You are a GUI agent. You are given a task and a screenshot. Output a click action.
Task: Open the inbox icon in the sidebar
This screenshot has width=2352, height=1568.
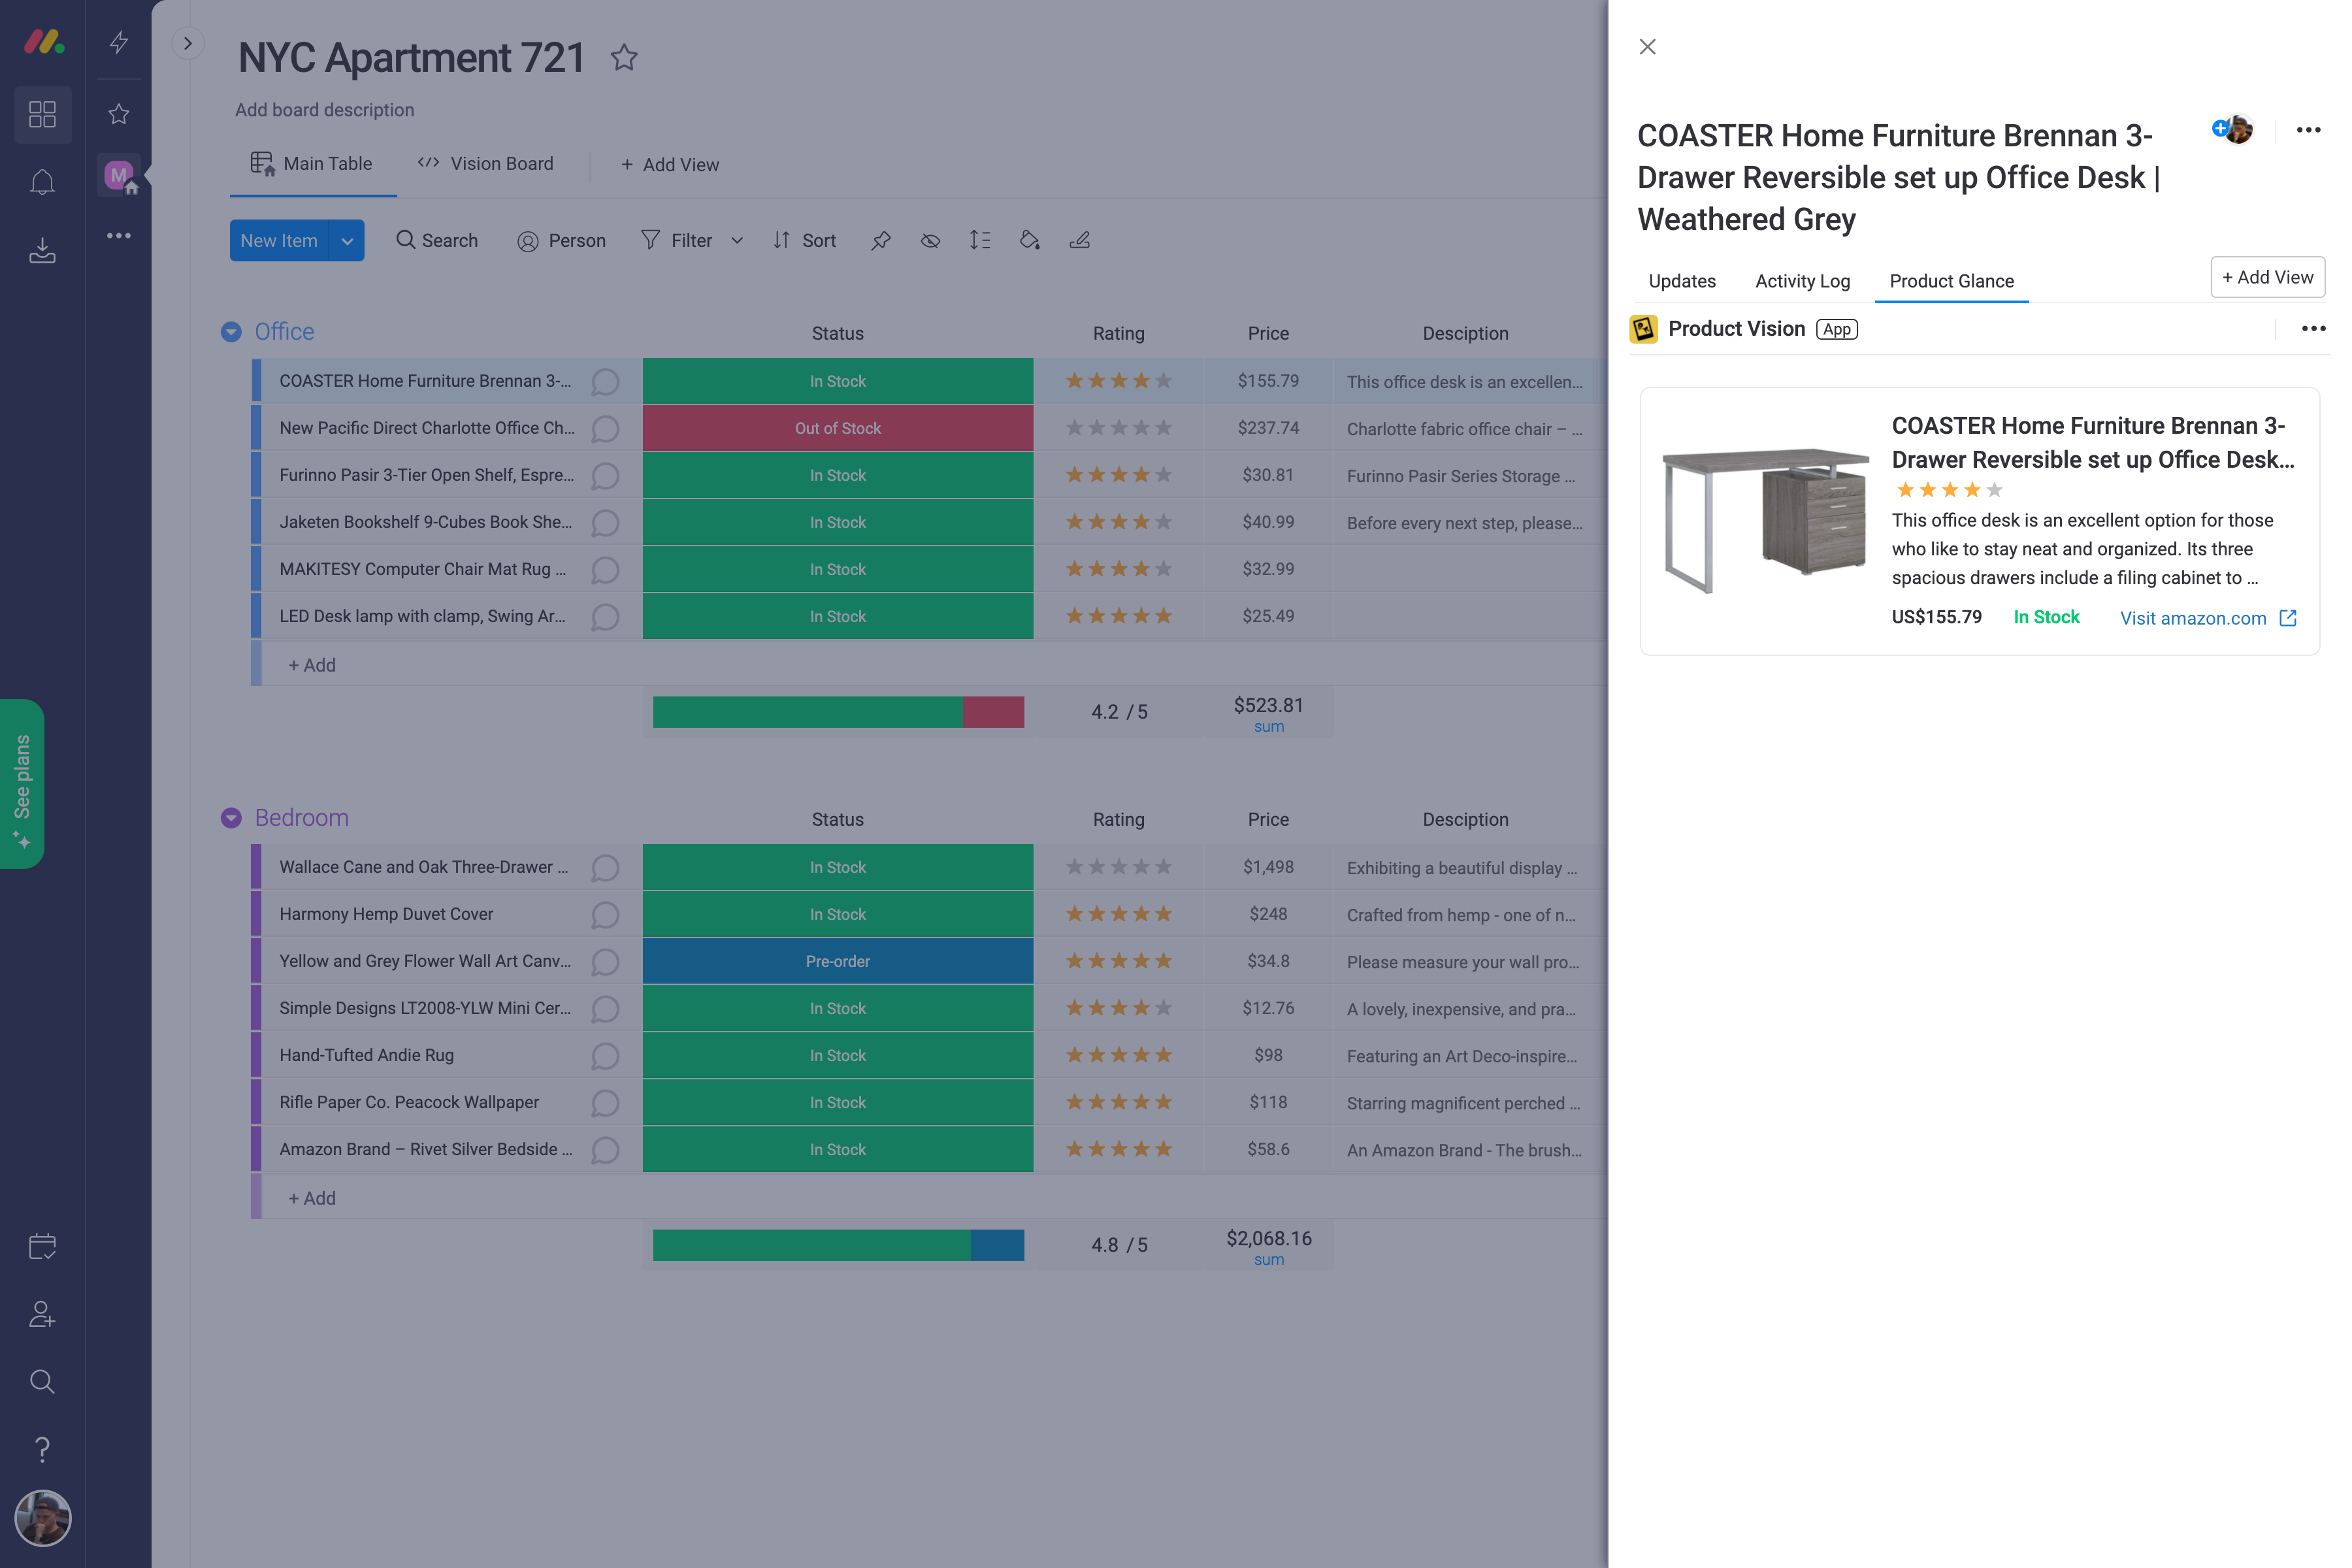42,250
